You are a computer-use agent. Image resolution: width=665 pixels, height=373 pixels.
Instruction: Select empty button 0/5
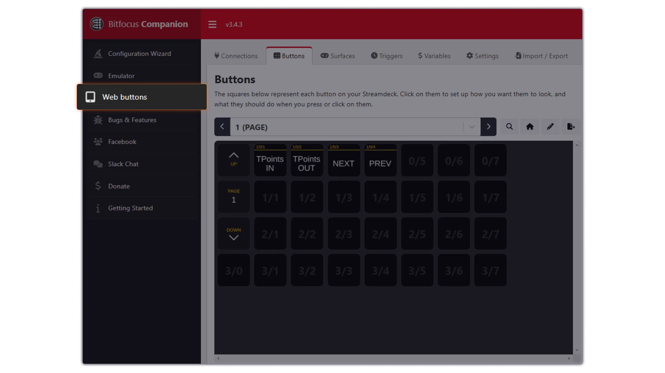[417, 160]
